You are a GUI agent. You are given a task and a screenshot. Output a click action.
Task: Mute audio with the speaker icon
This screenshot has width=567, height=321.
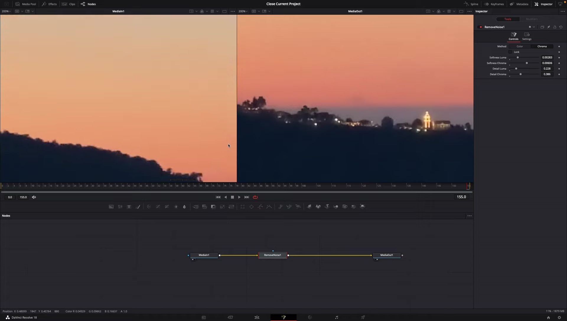(34, 197)
